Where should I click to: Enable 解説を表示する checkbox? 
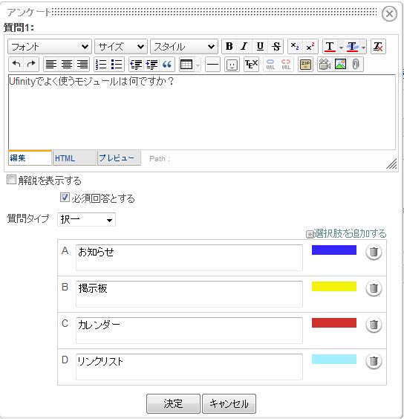(11, 180)
